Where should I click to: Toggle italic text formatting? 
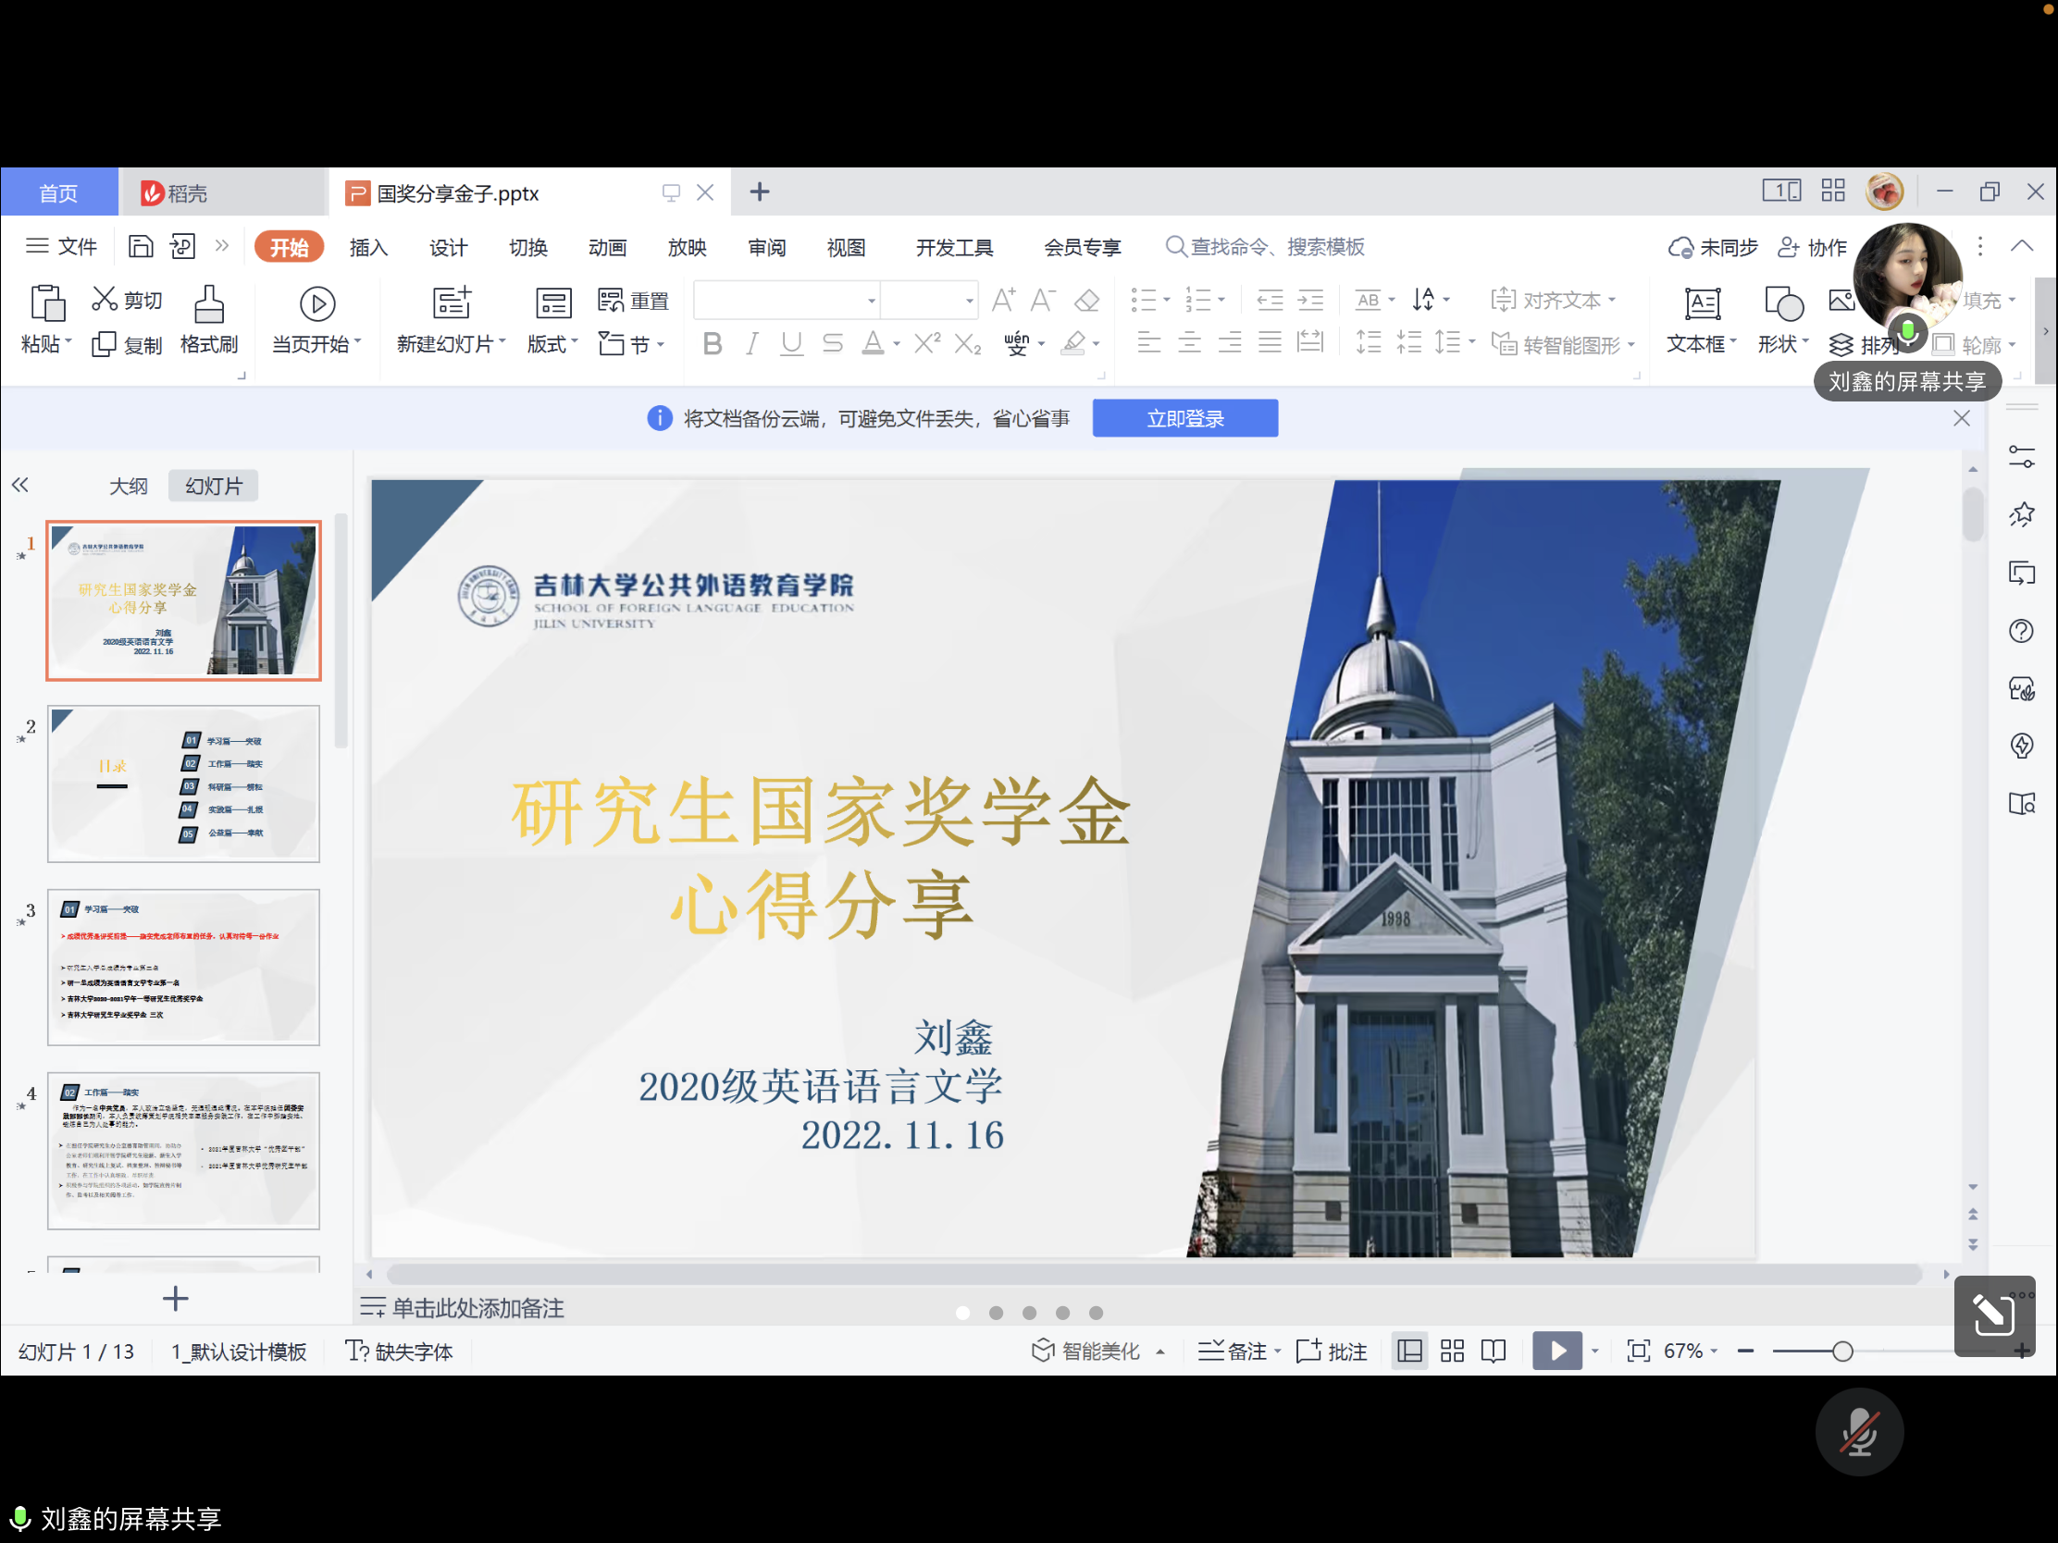tap(750, 344)
